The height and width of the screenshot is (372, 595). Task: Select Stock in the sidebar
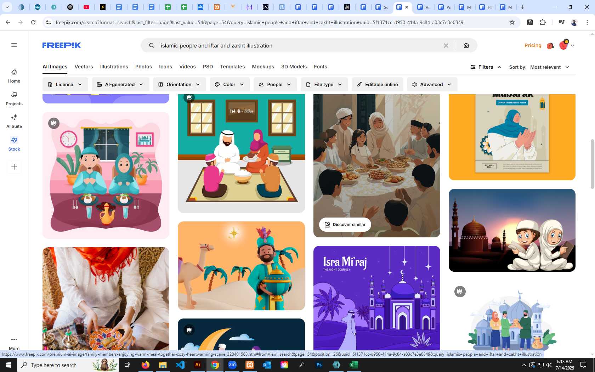[x=14, y=144]
